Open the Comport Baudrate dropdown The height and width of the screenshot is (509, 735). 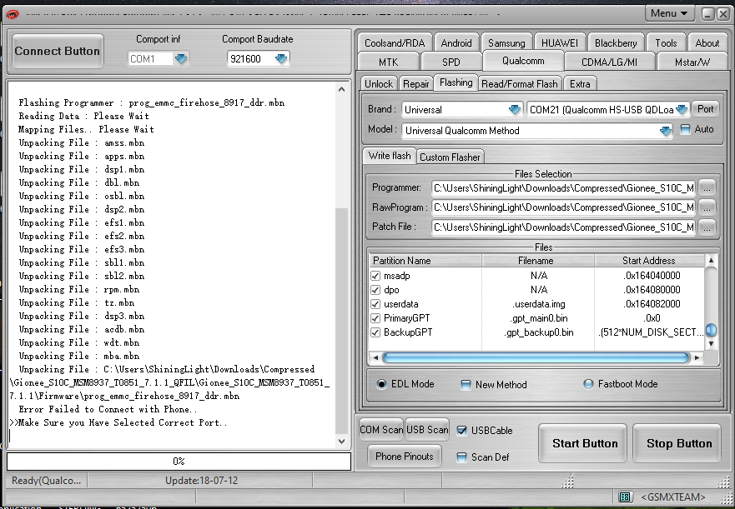[x=281, y=58]
